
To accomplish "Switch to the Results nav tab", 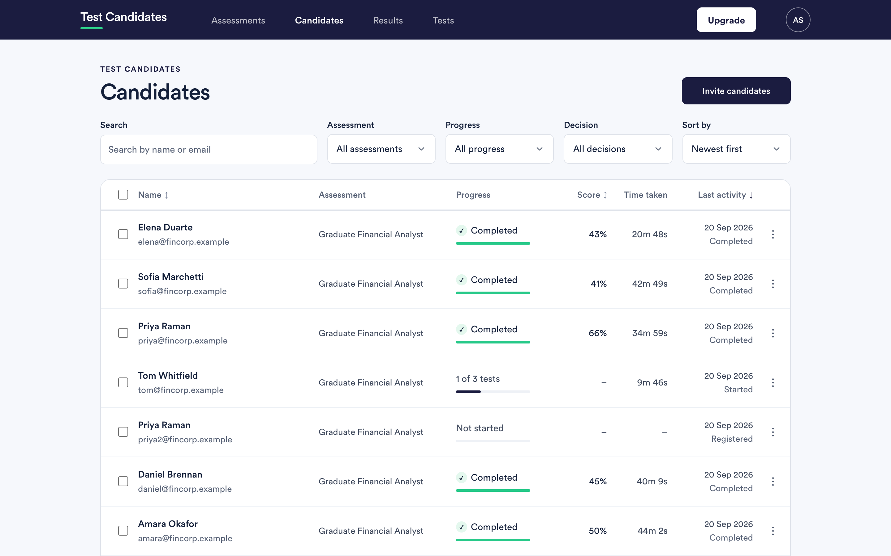I will pos(388,20).
